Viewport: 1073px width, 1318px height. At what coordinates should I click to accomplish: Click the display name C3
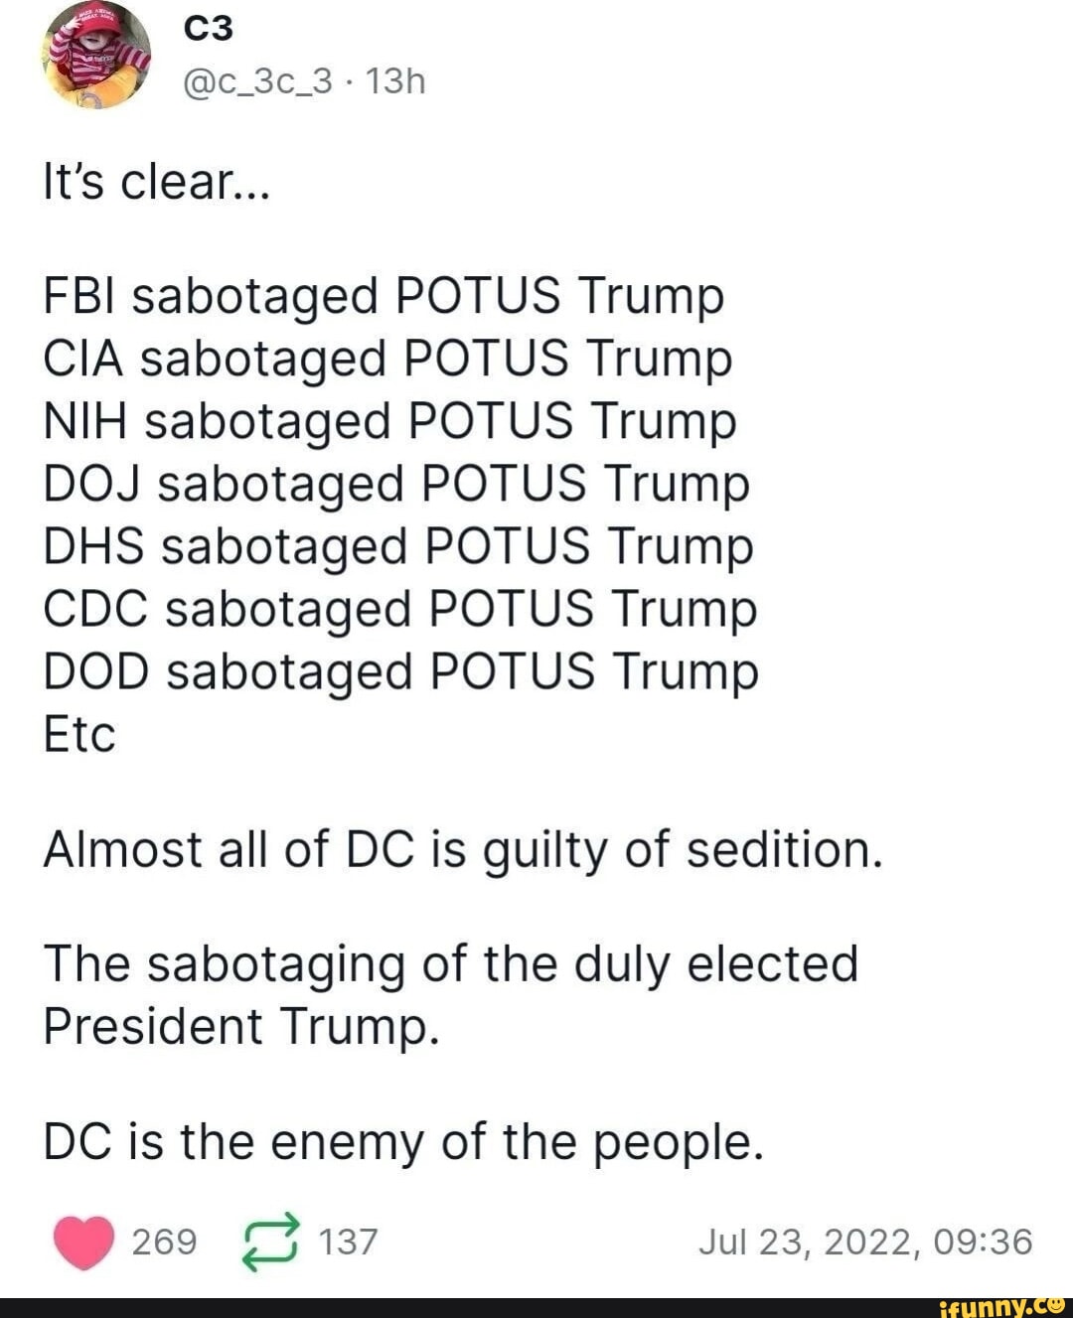(x=209, y=29)
